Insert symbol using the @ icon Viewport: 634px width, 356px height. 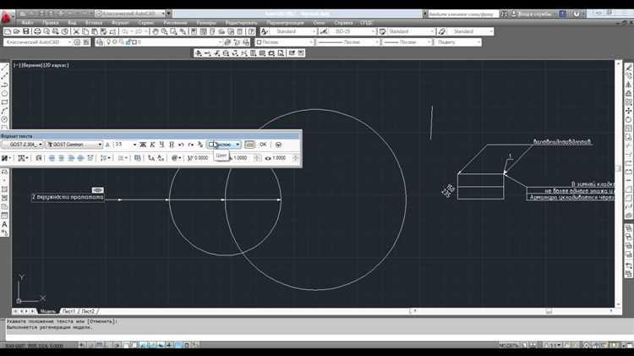(x=176, y=158)
